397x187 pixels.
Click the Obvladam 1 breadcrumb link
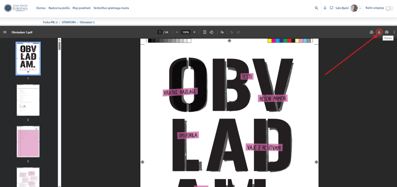(87, 22)
